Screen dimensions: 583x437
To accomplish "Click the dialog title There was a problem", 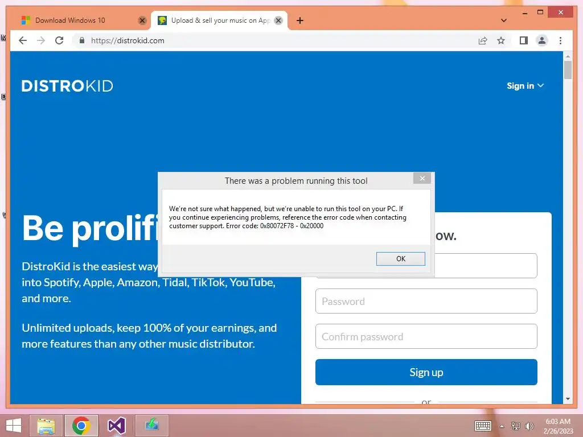I will tap(296, 180).
